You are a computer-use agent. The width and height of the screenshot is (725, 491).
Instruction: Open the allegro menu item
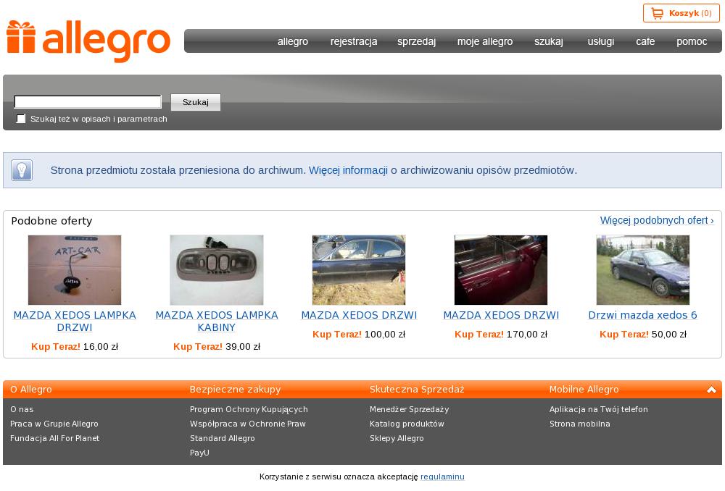(293, 41)
